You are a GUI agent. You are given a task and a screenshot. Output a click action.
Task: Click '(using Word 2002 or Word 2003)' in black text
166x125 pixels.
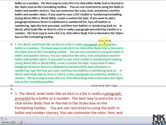36,18
